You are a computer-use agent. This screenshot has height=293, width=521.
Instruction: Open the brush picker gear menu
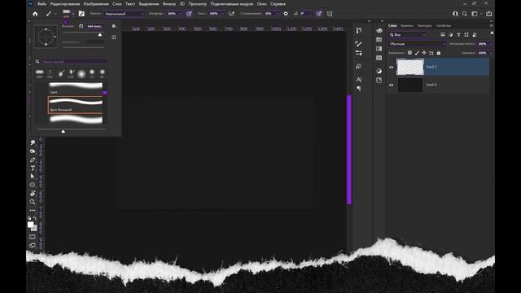click(114, 26)
